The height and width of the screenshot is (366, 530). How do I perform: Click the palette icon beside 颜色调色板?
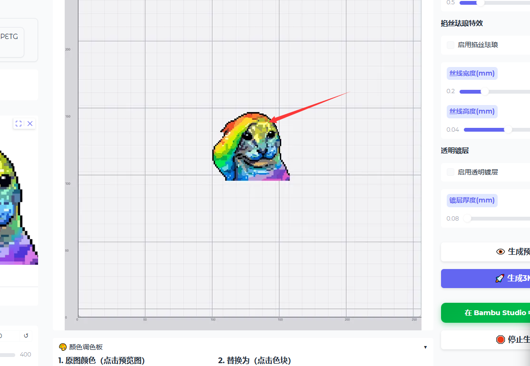(x=62, y=347)
